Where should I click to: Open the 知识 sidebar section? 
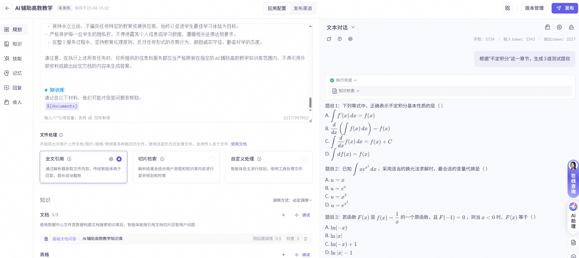(14, 44)
